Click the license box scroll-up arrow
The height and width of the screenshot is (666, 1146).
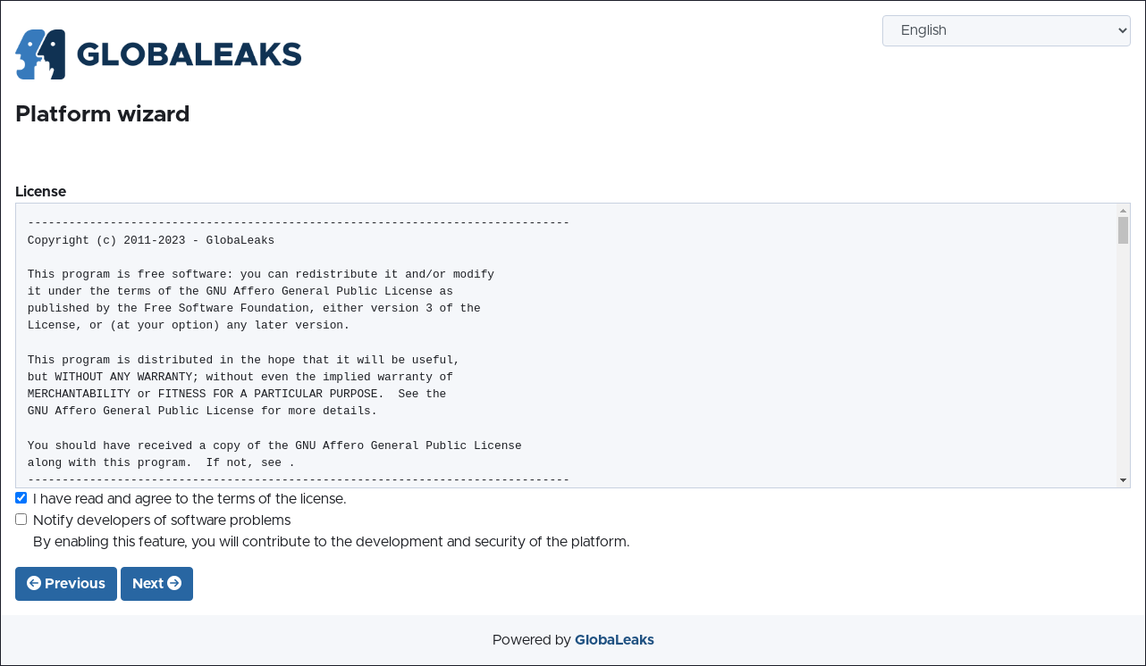[x=1123, y=211]
